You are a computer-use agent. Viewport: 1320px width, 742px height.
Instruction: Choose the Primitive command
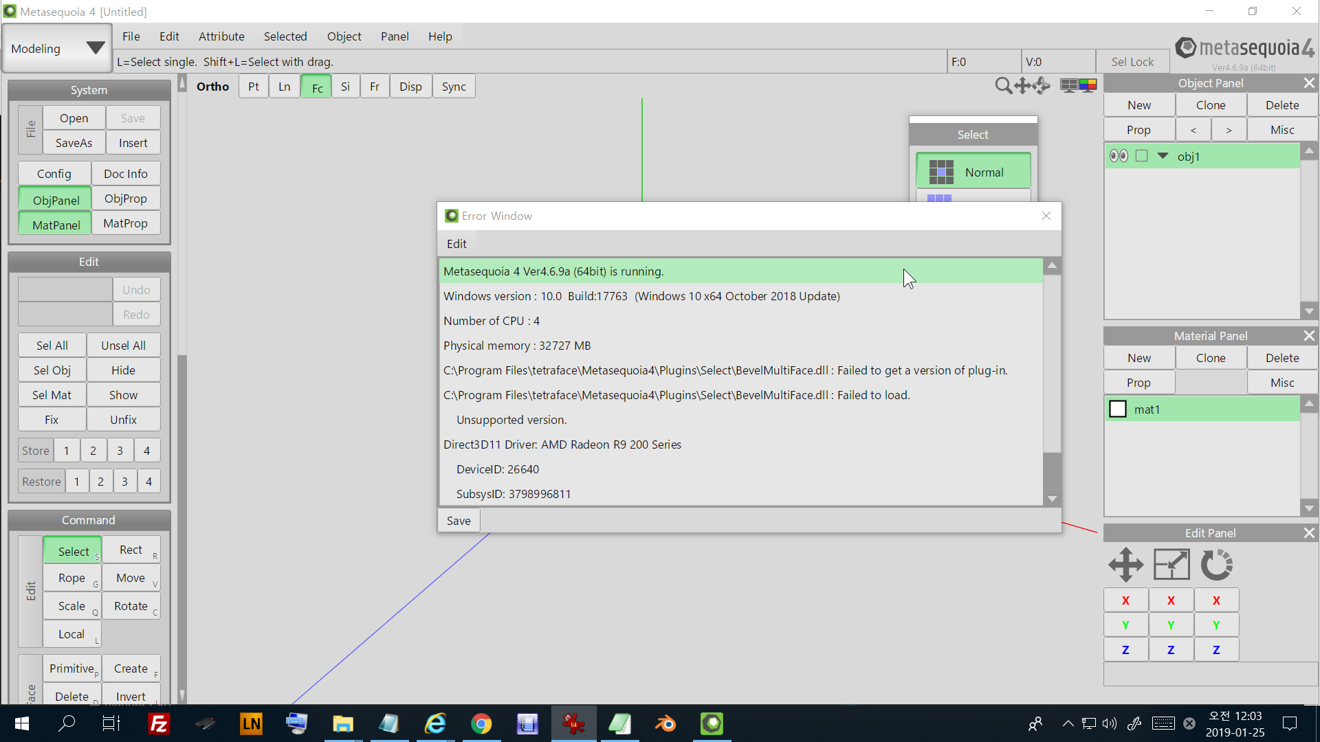[72, 668]
